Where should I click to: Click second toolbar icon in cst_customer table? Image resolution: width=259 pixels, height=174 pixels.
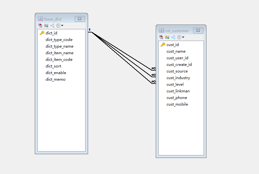(x=167, y=37)
